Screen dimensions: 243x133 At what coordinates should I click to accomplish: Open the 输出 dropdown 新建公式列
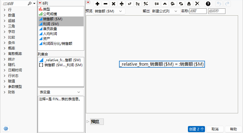coord(165,11)
